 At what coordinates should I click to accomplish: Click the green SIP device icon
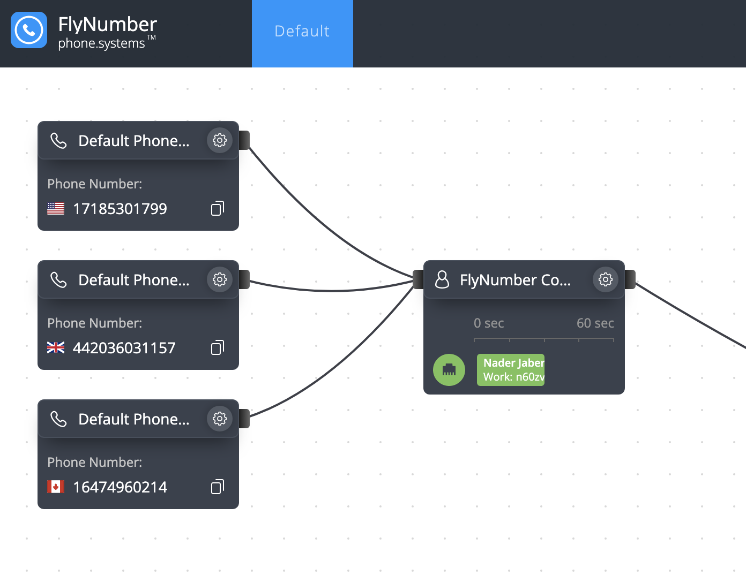point(449,370)
